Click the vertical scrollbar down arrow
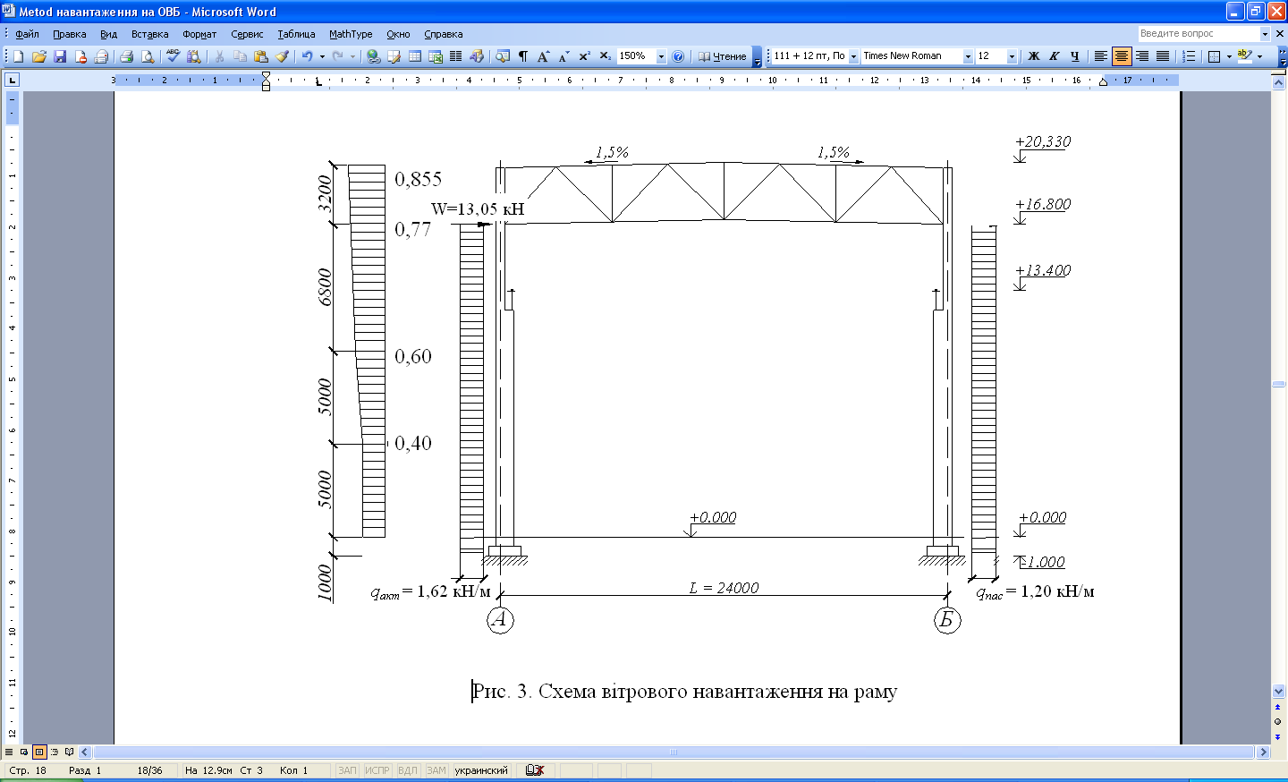This screenshot has width=1288, height=782. [1278, 692]
